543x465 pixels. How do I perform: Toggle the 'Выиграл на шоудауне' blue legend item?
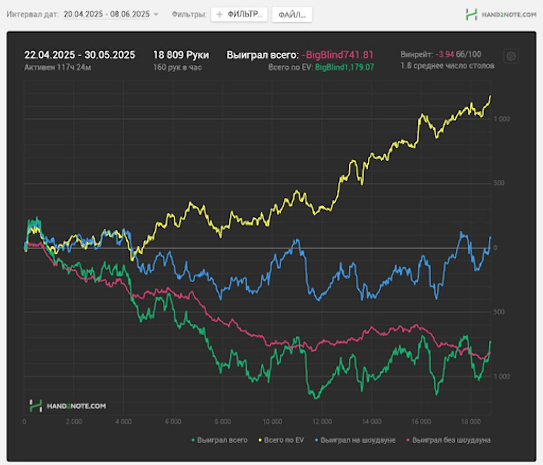(x=355, y=440)
